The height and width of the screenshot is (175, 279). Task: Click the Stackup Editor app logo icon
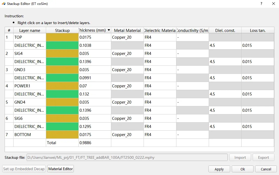click(4, 4)
